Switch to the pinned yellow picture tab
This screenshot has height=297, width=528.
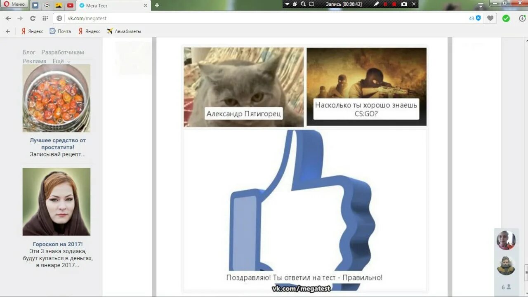pyautogui.click(x=59, y=5)
